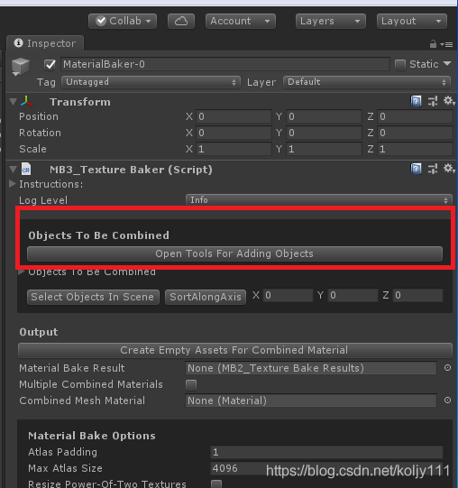The height and width of the screenshot is (488, 458).
Task: Click SortAlongAxis Z value field
Action: click(x=417, y=295)
